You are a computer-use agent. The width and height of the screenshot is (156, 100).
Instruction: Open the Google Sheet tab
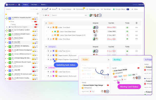click(x=119, y=9)
